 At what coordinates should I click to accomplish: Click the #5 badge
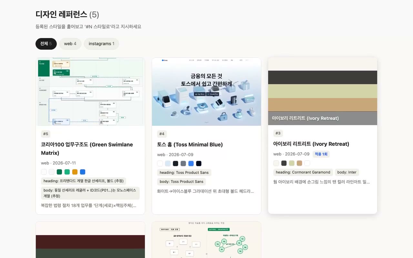tap(45, 134)
